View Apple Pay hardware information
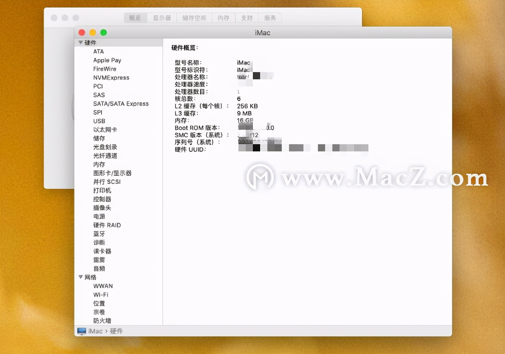 (107, 60)
